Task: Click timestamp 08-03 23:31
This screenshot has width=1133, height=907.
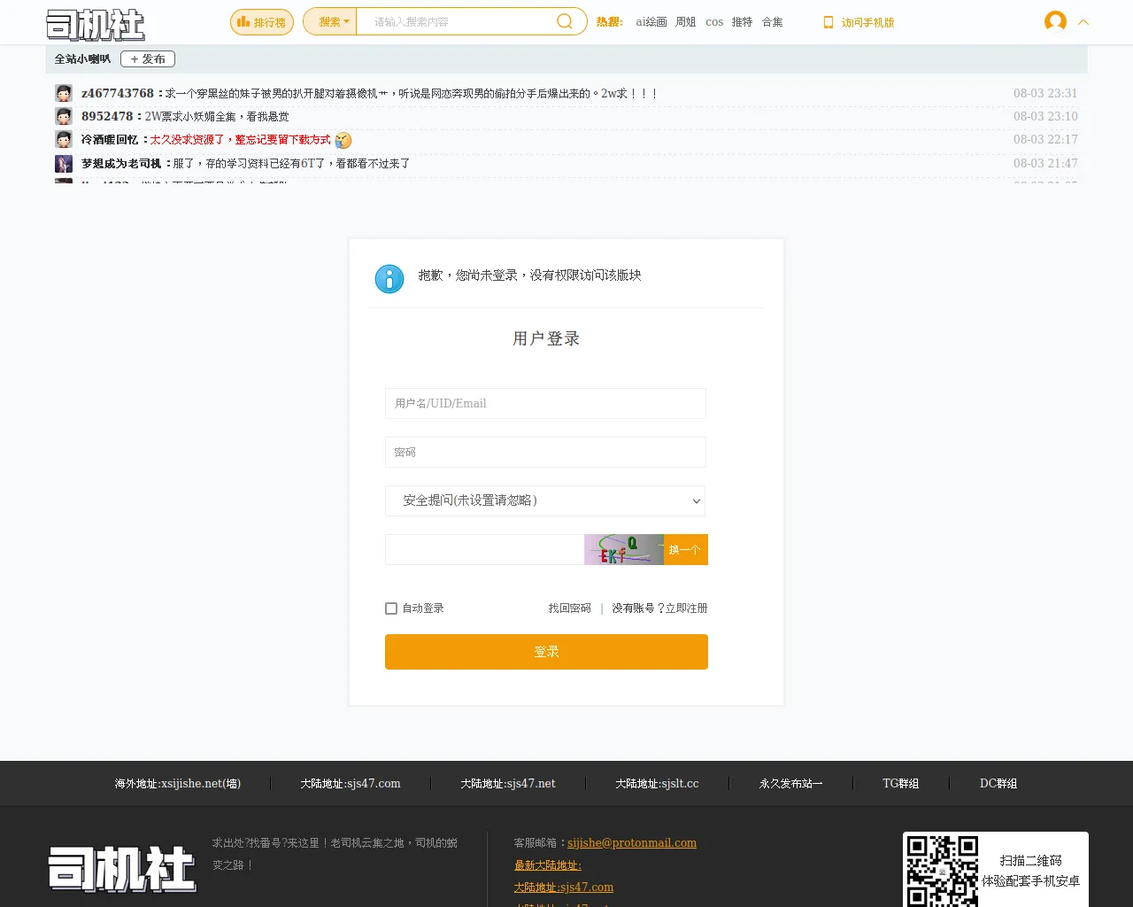Action: (x=1045, y=93)
